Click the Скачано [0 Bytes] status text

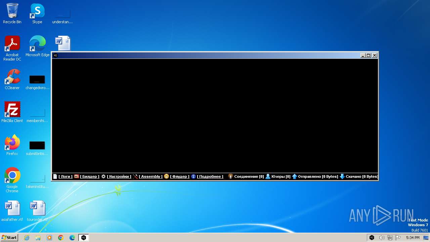tap(362, 176)
